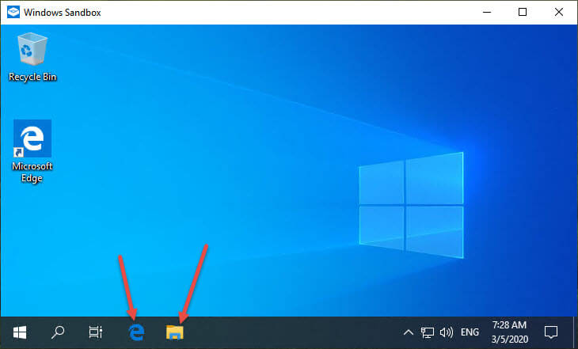The width and height of the screenshot is (578, 349).
Task: Open File Explorer from the taskbar
Action: [175, 332]
